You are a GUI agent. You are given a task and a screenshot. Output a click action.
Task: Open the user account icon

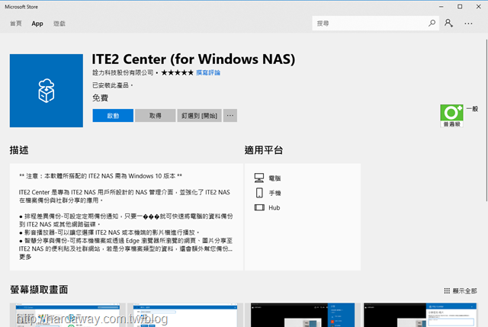[448, 24]
